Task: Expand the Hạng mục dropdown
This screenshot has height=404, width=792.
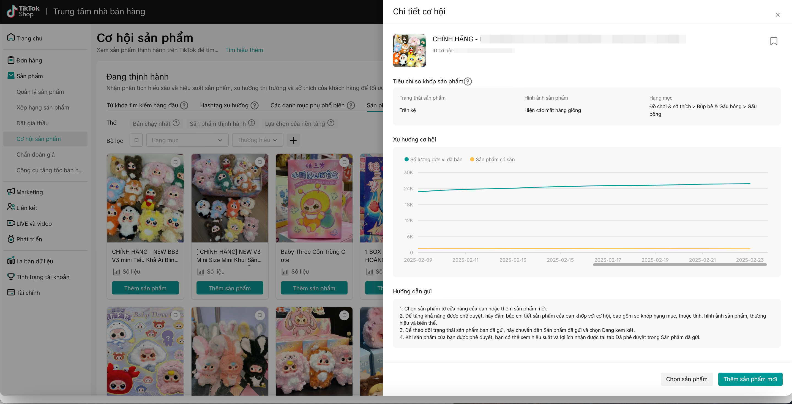Action: (x=187, y=140)
